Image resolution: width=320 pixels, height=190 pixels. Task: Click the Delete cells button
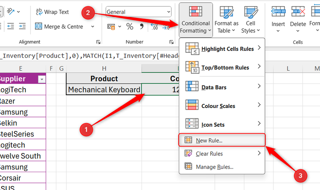pyautogui.click(x=298, y=19)
